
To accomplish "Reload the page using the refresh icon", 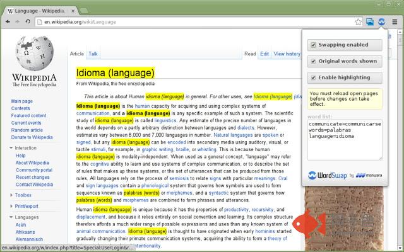I will (28, 22).
